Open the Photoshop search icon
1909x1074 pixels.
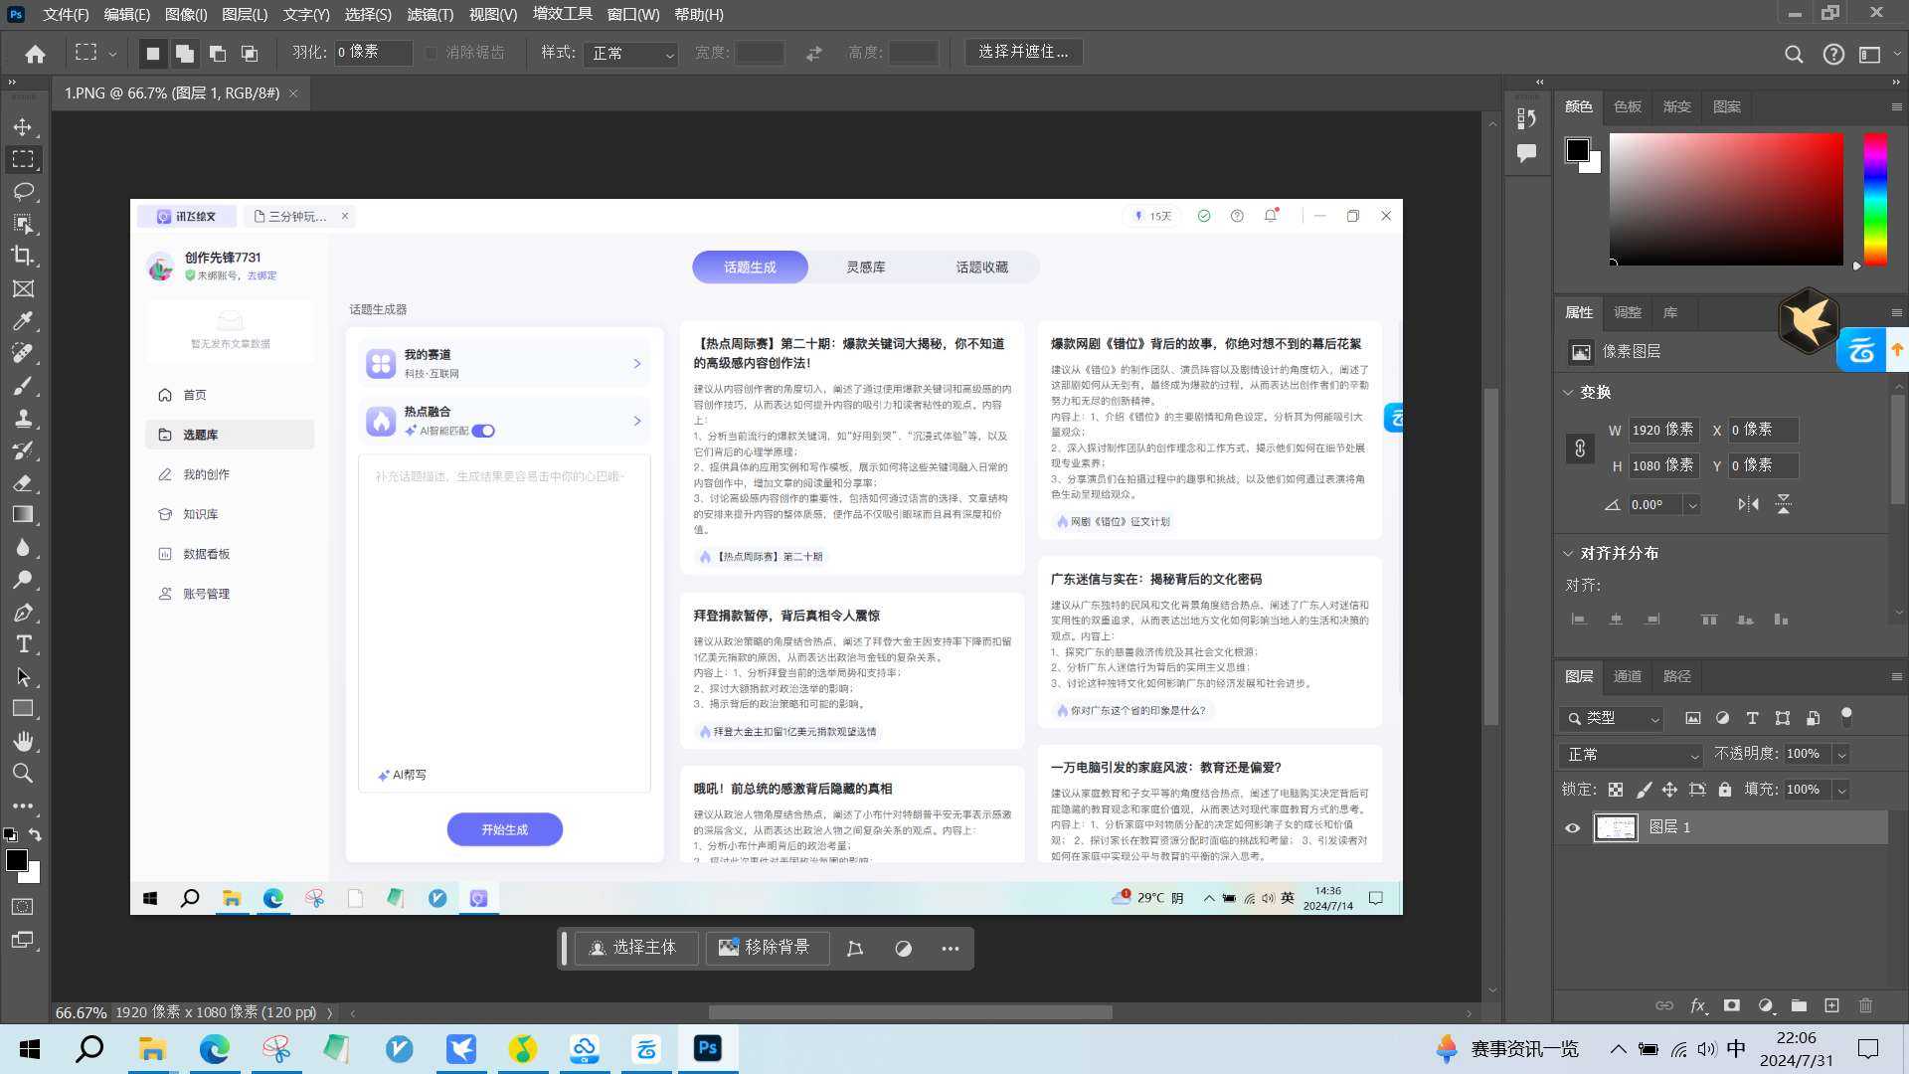[x=1793, y=54]
